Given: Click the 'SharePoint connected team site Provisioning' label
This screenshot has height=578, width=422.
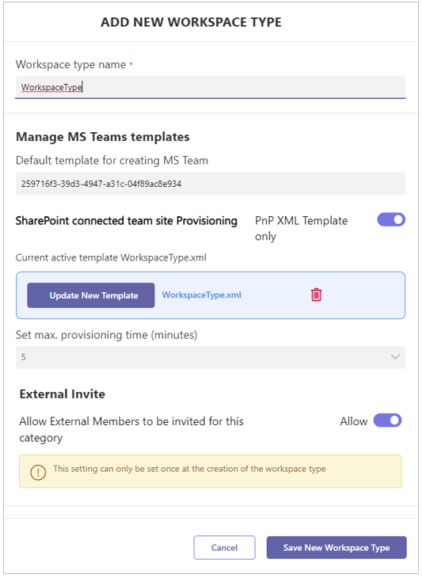Looking at the screenshot, I should 127,221.
